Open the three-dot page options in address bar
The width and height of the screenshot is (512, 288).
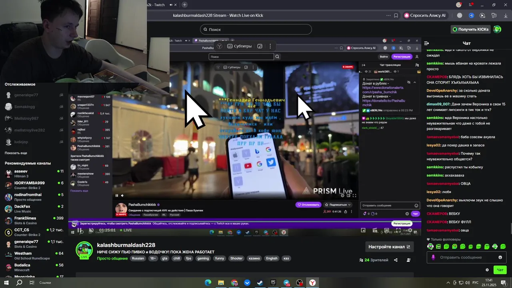point(388,15)
